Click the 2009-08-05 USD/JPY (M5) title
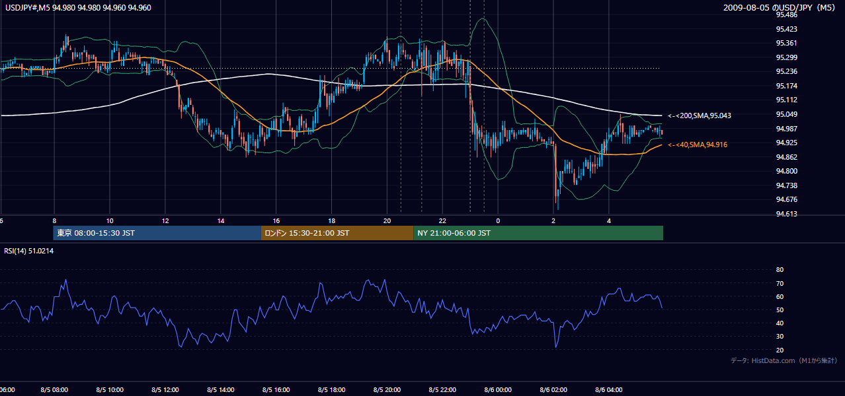 point(780,8)
